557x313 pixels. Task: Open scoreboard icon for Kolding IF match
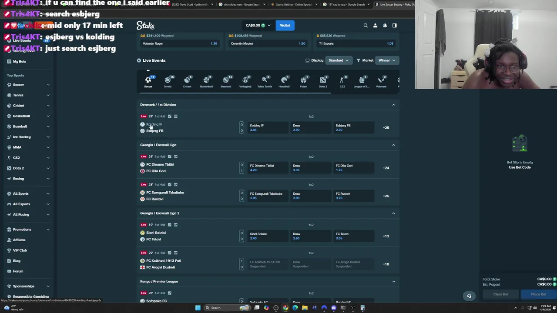[x=176, y=116]
